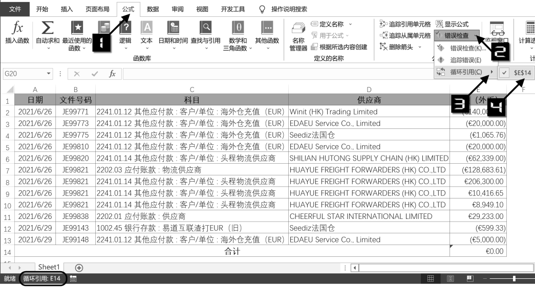Click Tell Me search box (操作说明搜索)

289,9
